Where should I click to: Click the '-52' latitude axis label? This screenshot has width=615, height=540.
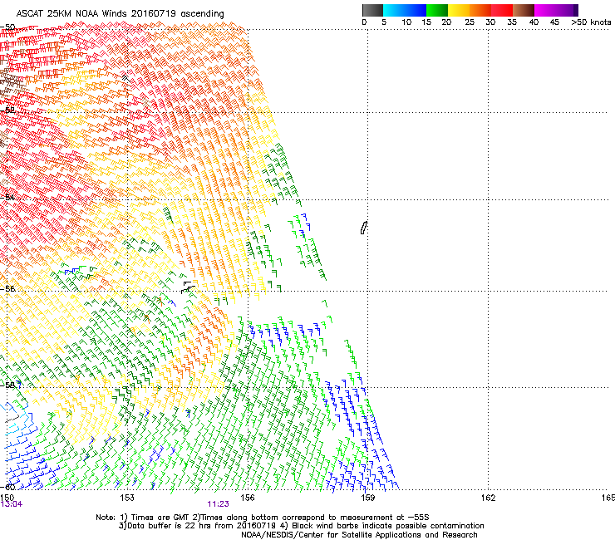7,110
